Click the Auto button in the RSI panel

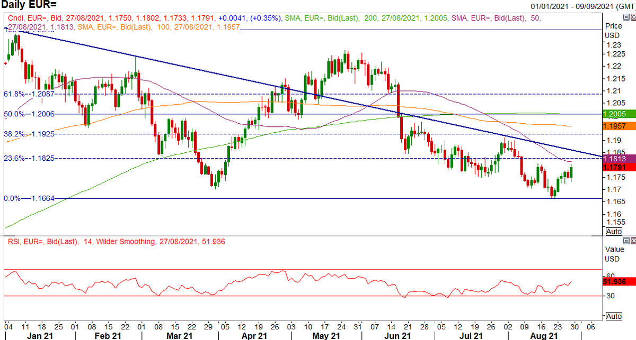click(x=614, y=316)
